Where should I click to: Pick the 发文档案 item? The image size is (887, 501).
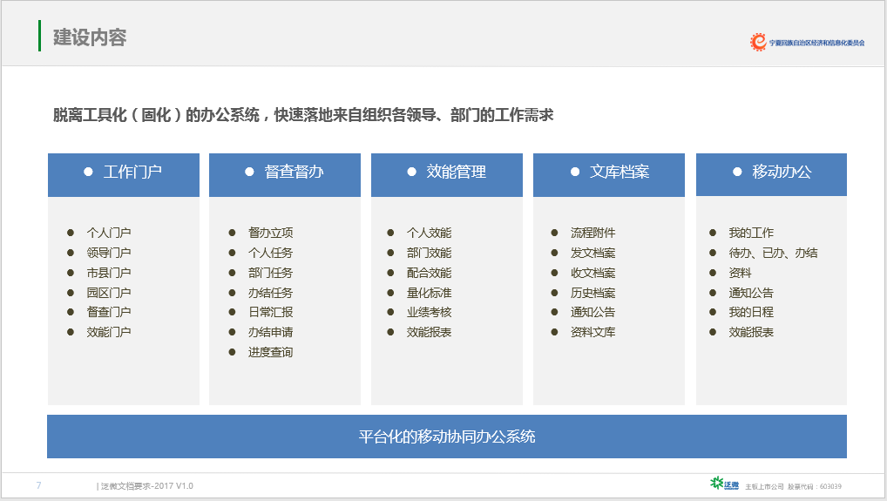click(592, 253)
